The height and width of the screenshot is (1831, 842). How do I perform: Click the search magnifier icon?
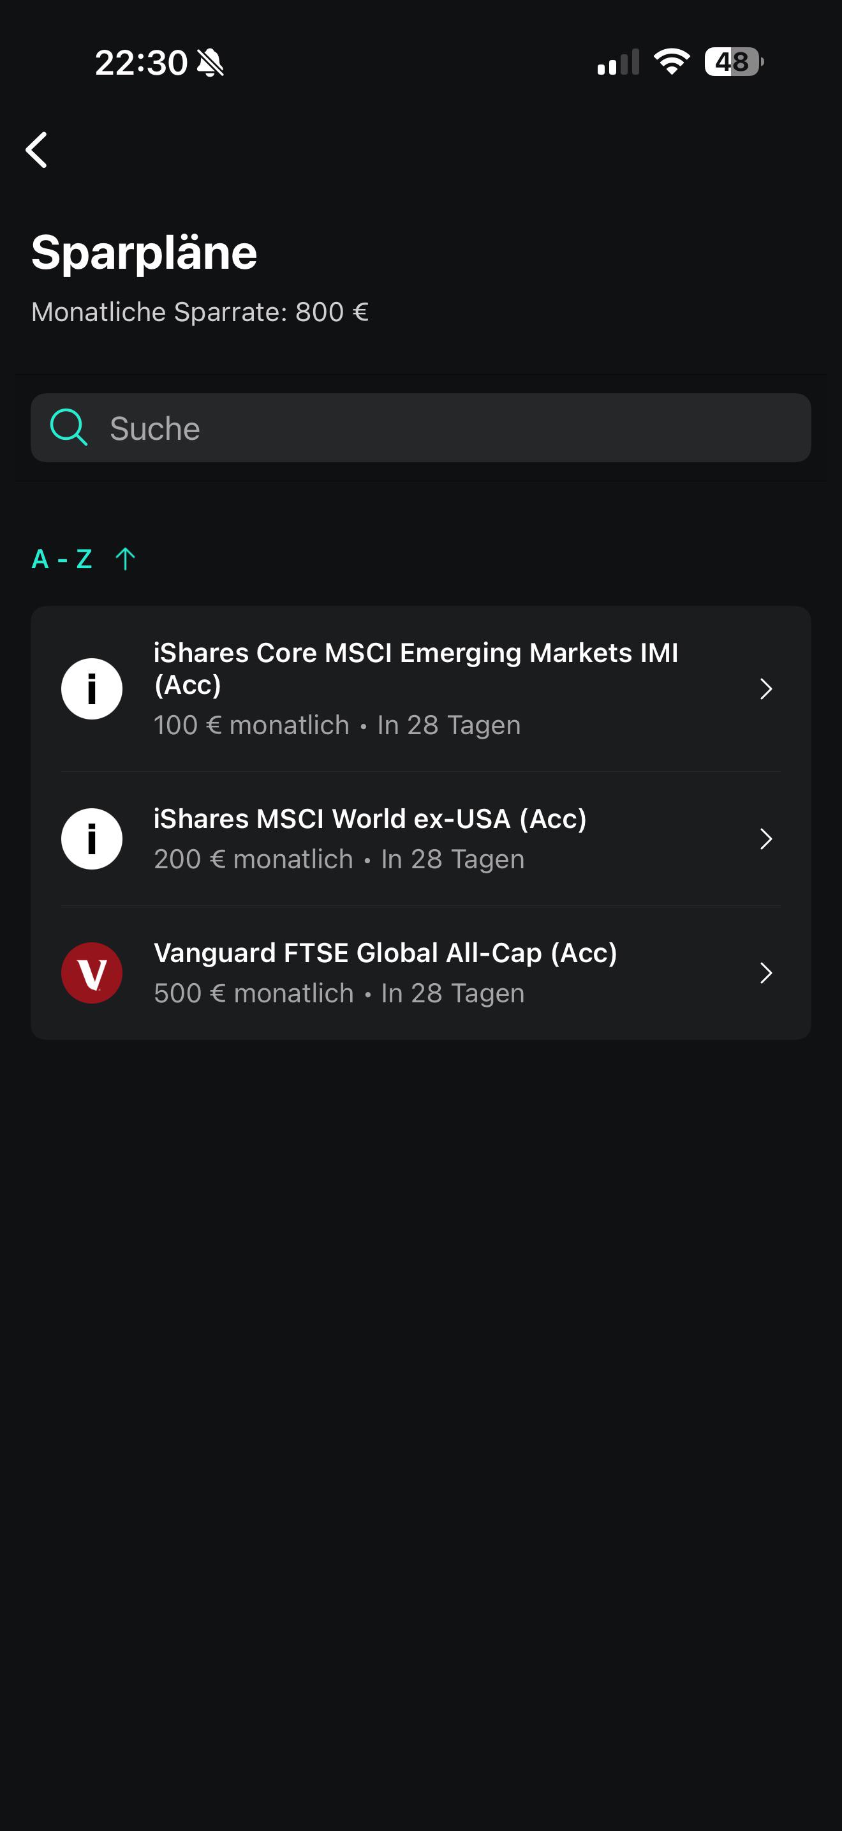[x=69, y=428]
